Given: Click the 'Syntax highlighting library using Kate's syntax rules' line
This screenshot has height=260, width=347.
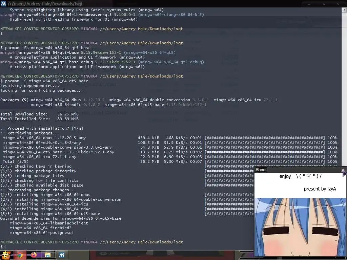Looking at the screenshot, I should click(87, 10).
